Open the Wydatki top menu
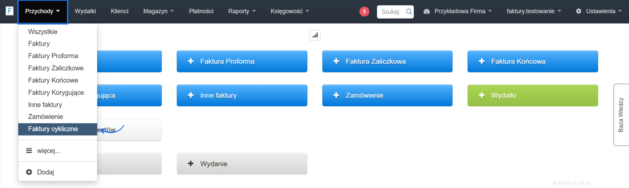 click(x=85, y=11)
